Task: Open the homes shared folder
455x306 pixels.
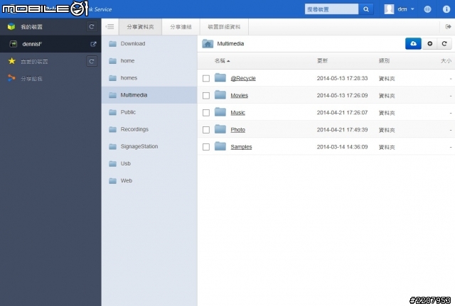Action: tap(149, 78)
